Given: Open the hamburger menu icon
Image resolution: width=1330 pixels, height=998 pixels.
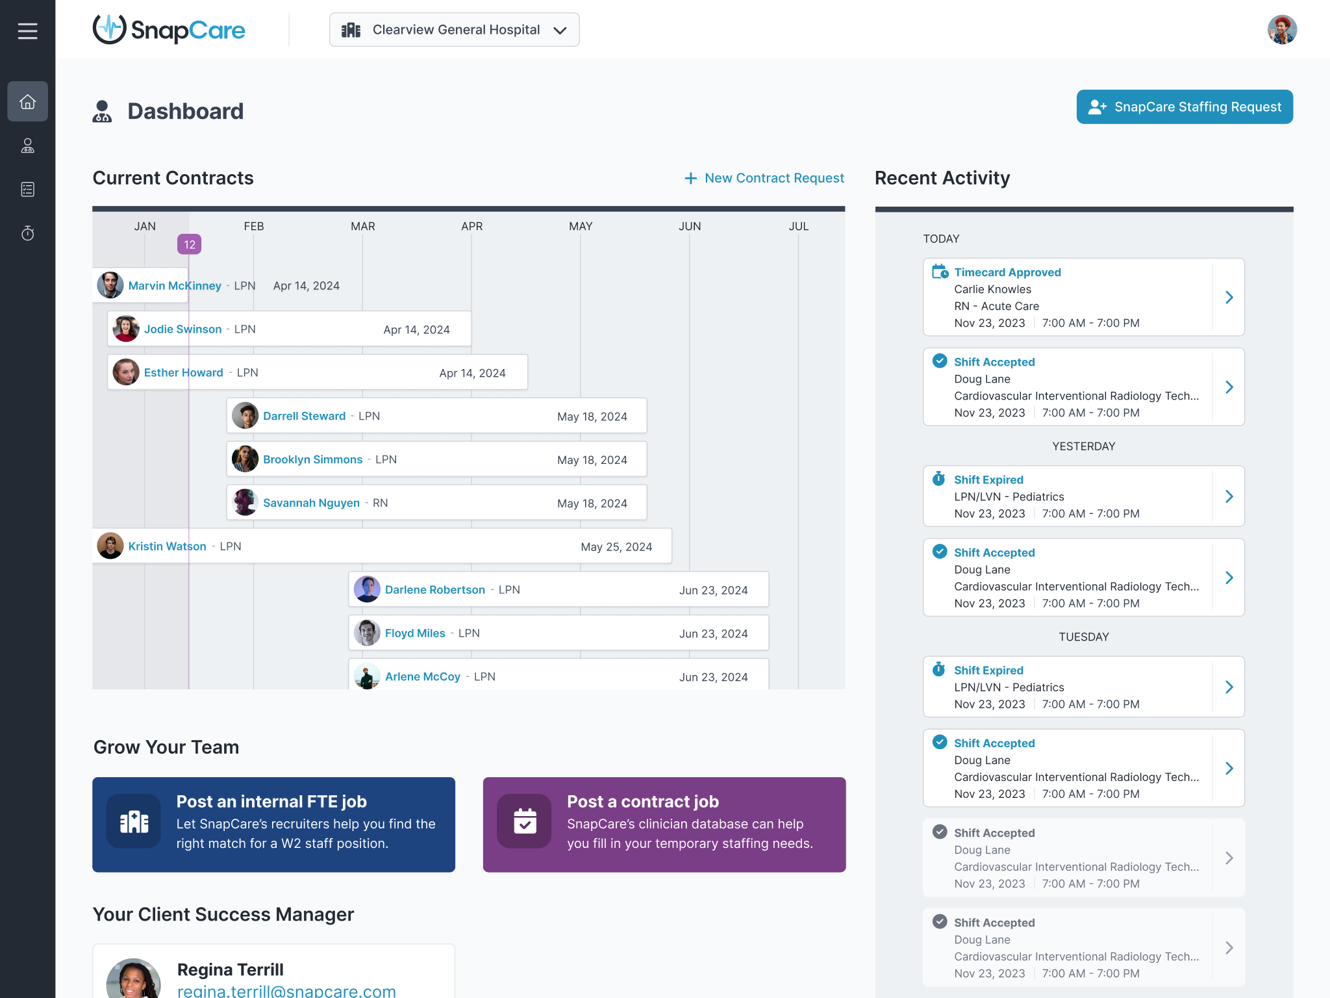Looking at the screenshot, I should (27, 31).
